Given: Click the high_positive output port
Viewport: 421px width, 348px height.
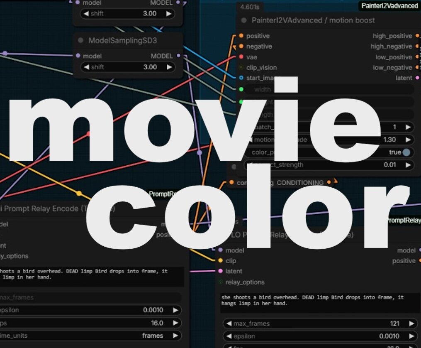Looking at the screenshot, I should click(x=417, y=36).
